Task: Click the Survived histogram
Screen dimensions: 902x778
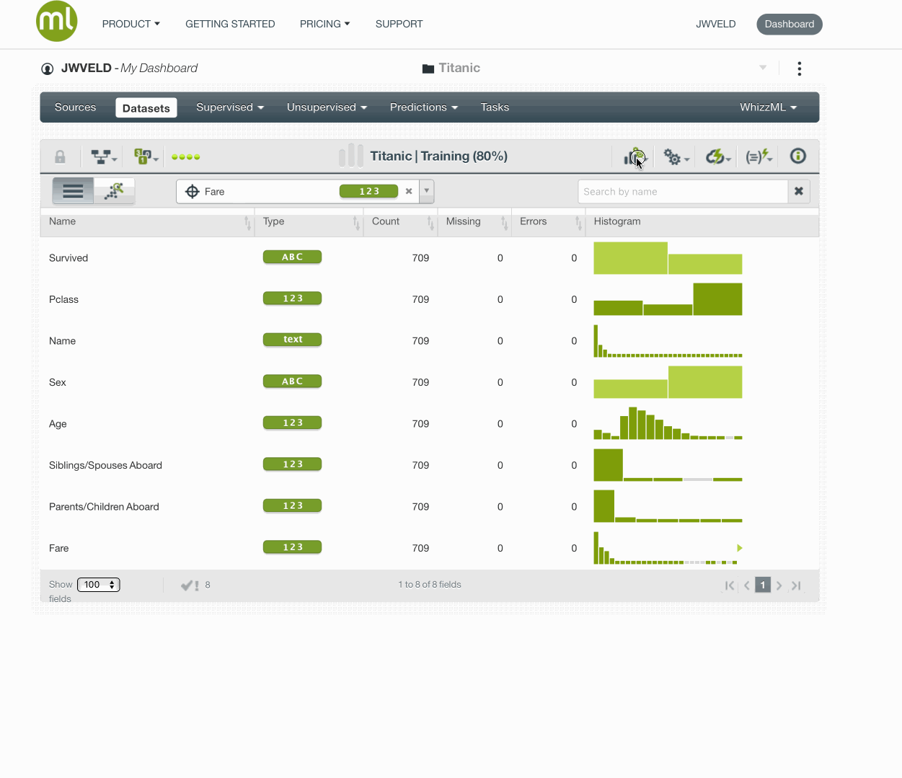Action: 668,258
